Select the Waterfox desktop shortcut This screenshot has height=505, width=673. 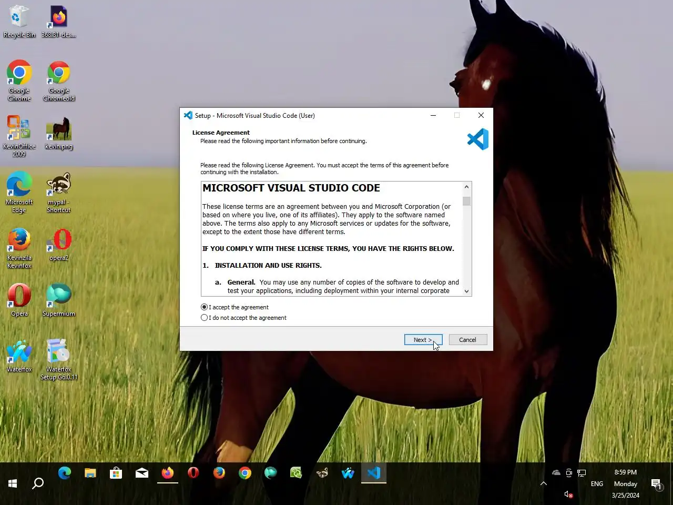click(19, 356)
